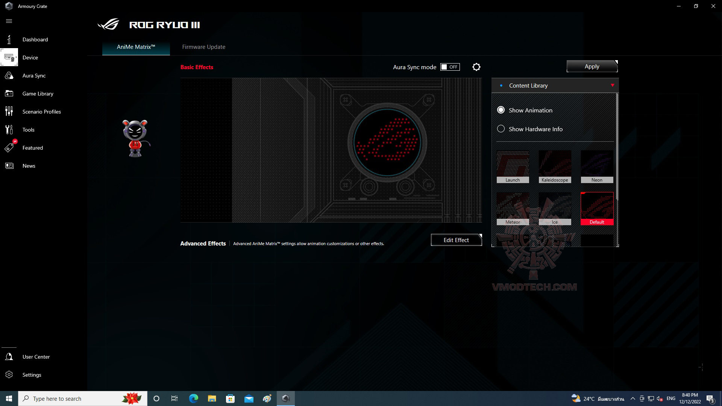Open the Tools wrench icon

[9, 130]
